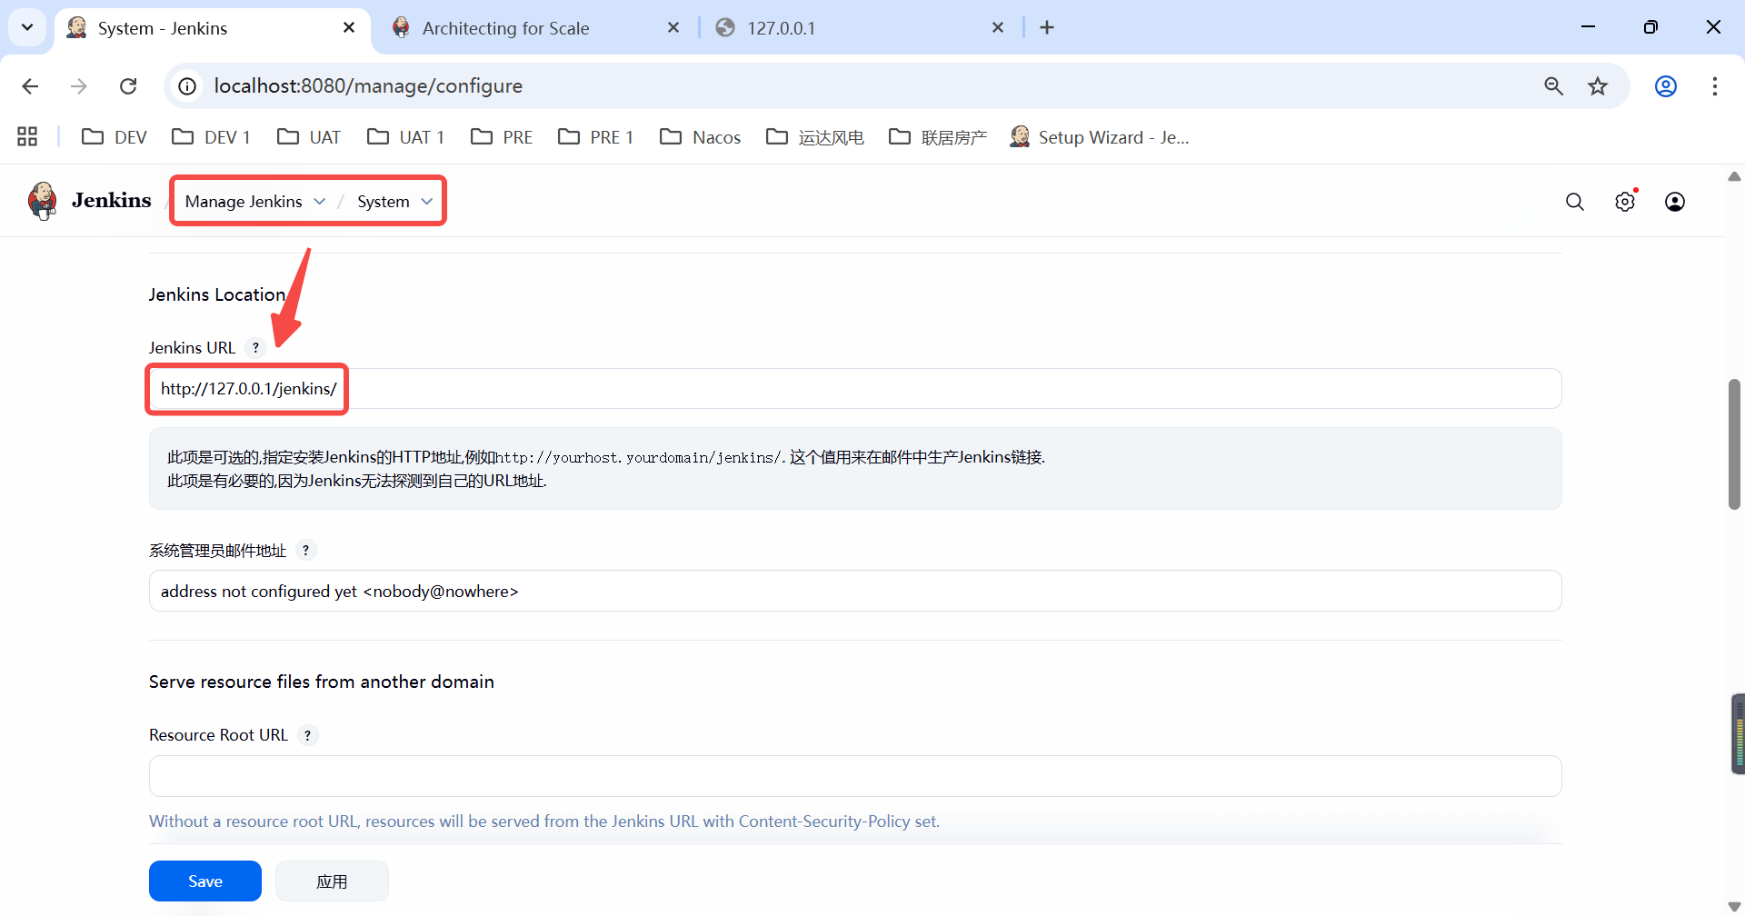Open the user account icon in Jenkins header
This screenshot has height=916, width=1745.
[1675, 202]
